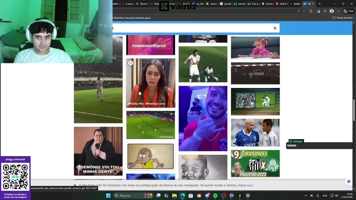Open the browser extensions puzzle icon
The height and width of the screenshot is (200, 356).
click(x=311, y=11)
